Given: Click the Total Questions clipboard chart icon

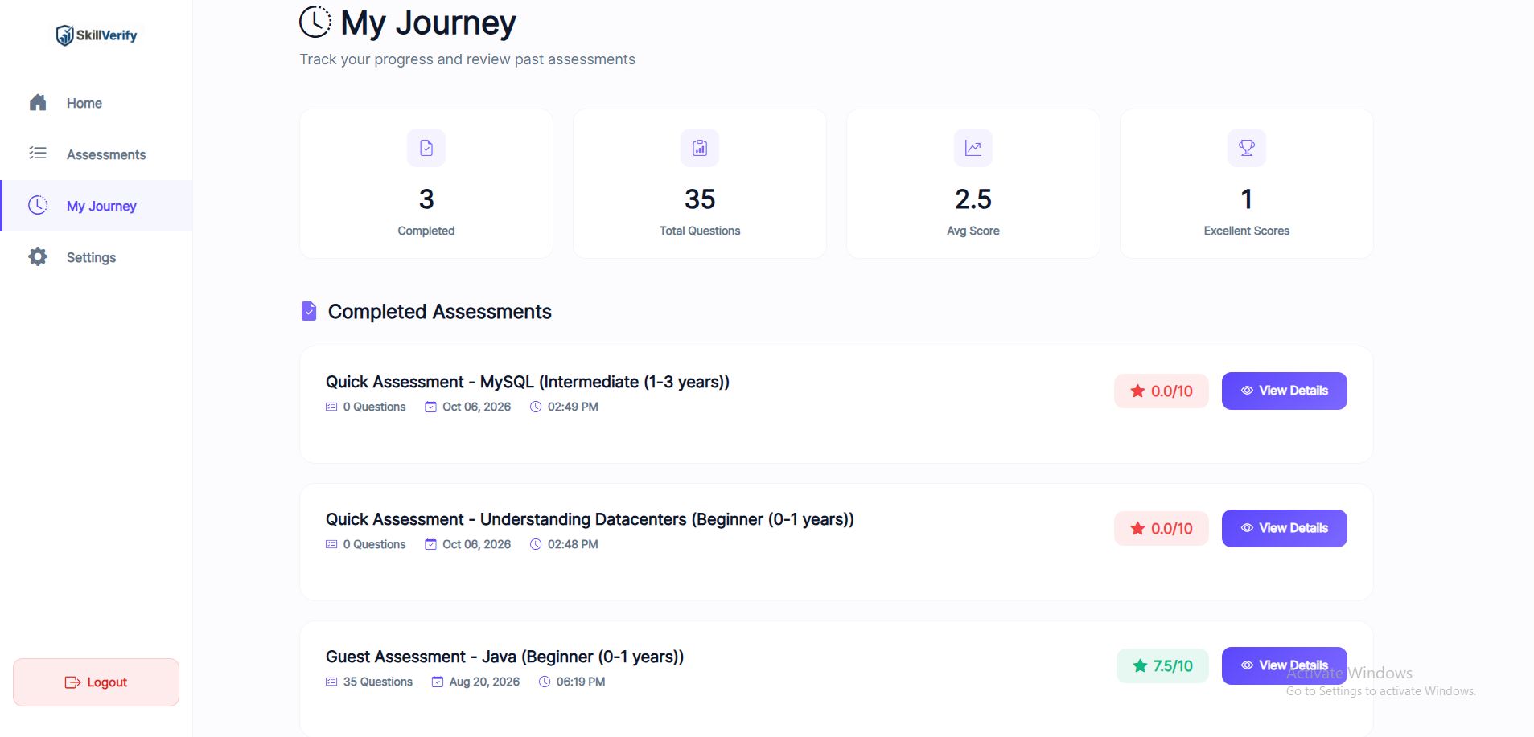Looking at the screenshot, I should coord(700,148).
